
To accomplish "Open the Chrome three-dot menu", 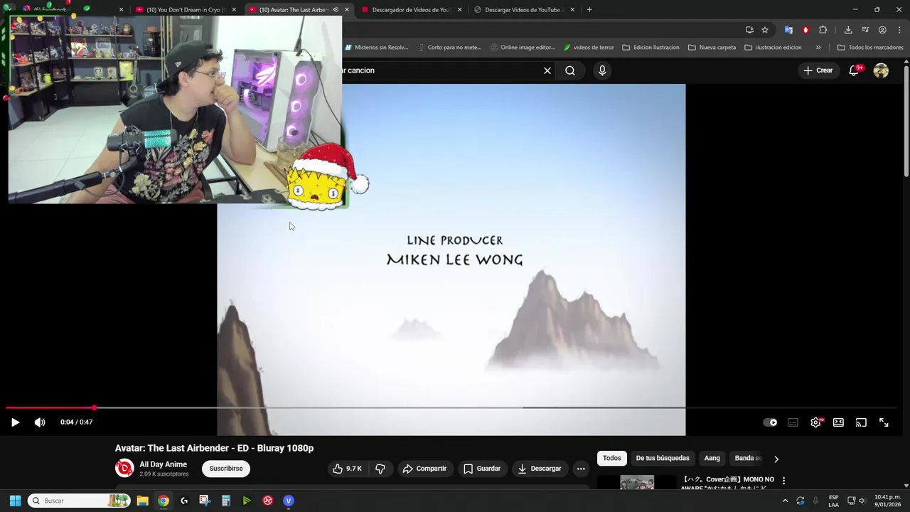I will click(x=899, y=30).
